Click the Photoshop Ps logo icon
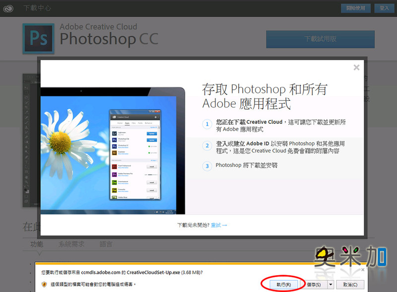The image size is (397, 292). click(39, 39)
